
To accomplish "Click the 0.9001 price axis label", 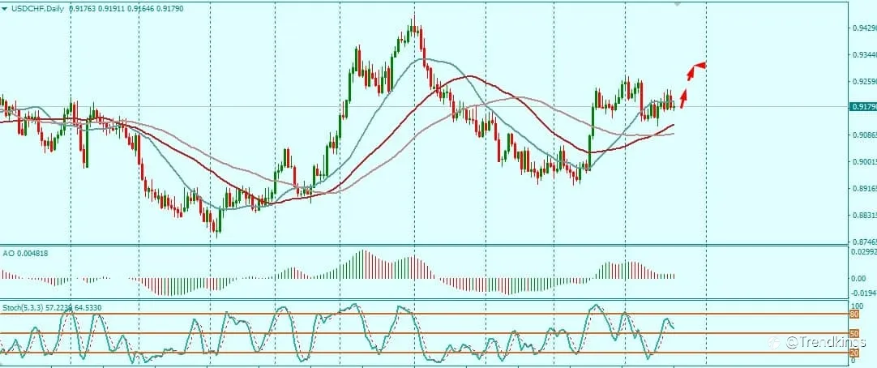I will [x=865, y=162].
